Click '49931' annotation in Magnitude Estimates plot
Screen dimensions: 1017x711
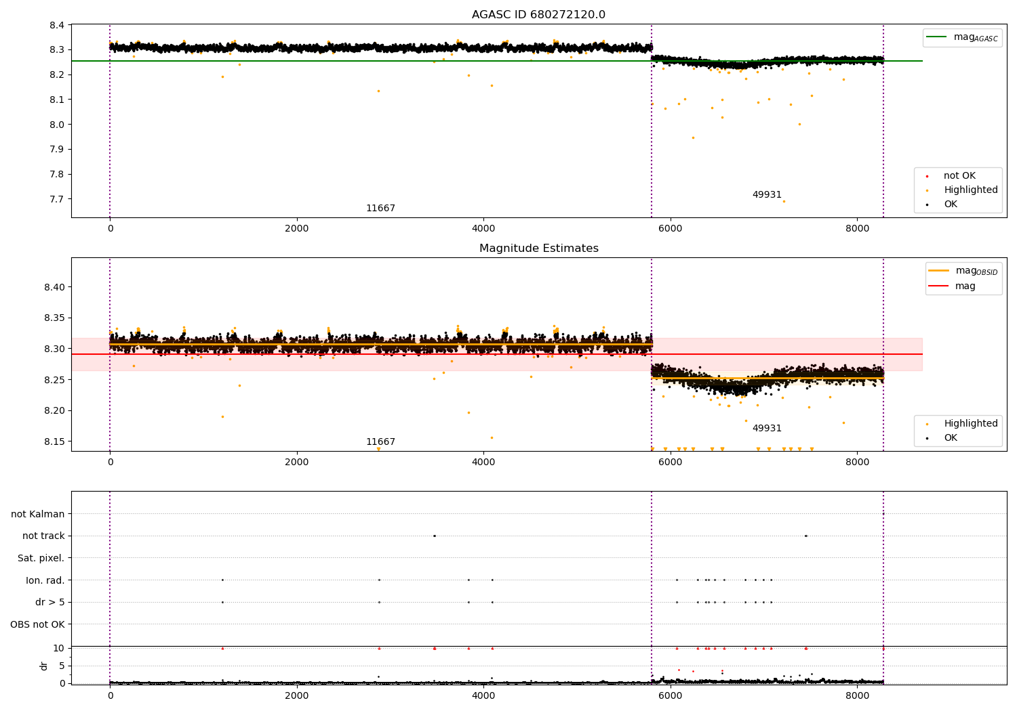click(767, 429)
